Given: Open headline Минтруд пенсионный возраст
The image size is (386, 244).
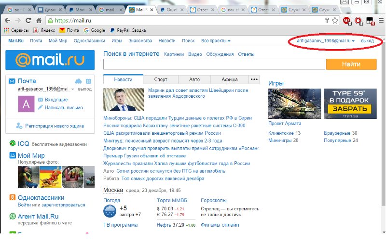Looking at the screenshot, I should click(x=163, y=141).
